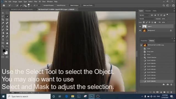Select the Quick Selection tool in toolbox

[7, 16]
